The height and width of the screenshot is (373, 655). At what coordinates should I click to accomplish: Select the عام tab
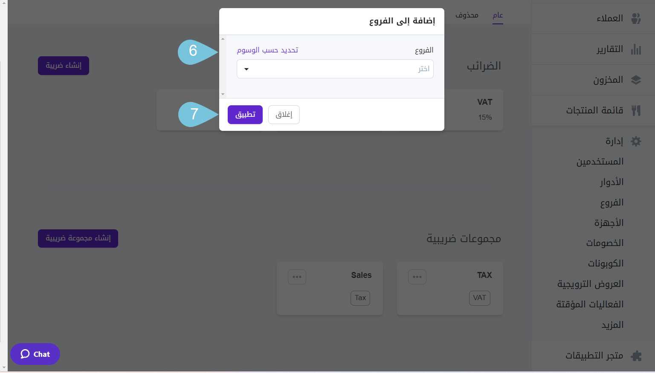pyautogui.click(x=497, y=15)
